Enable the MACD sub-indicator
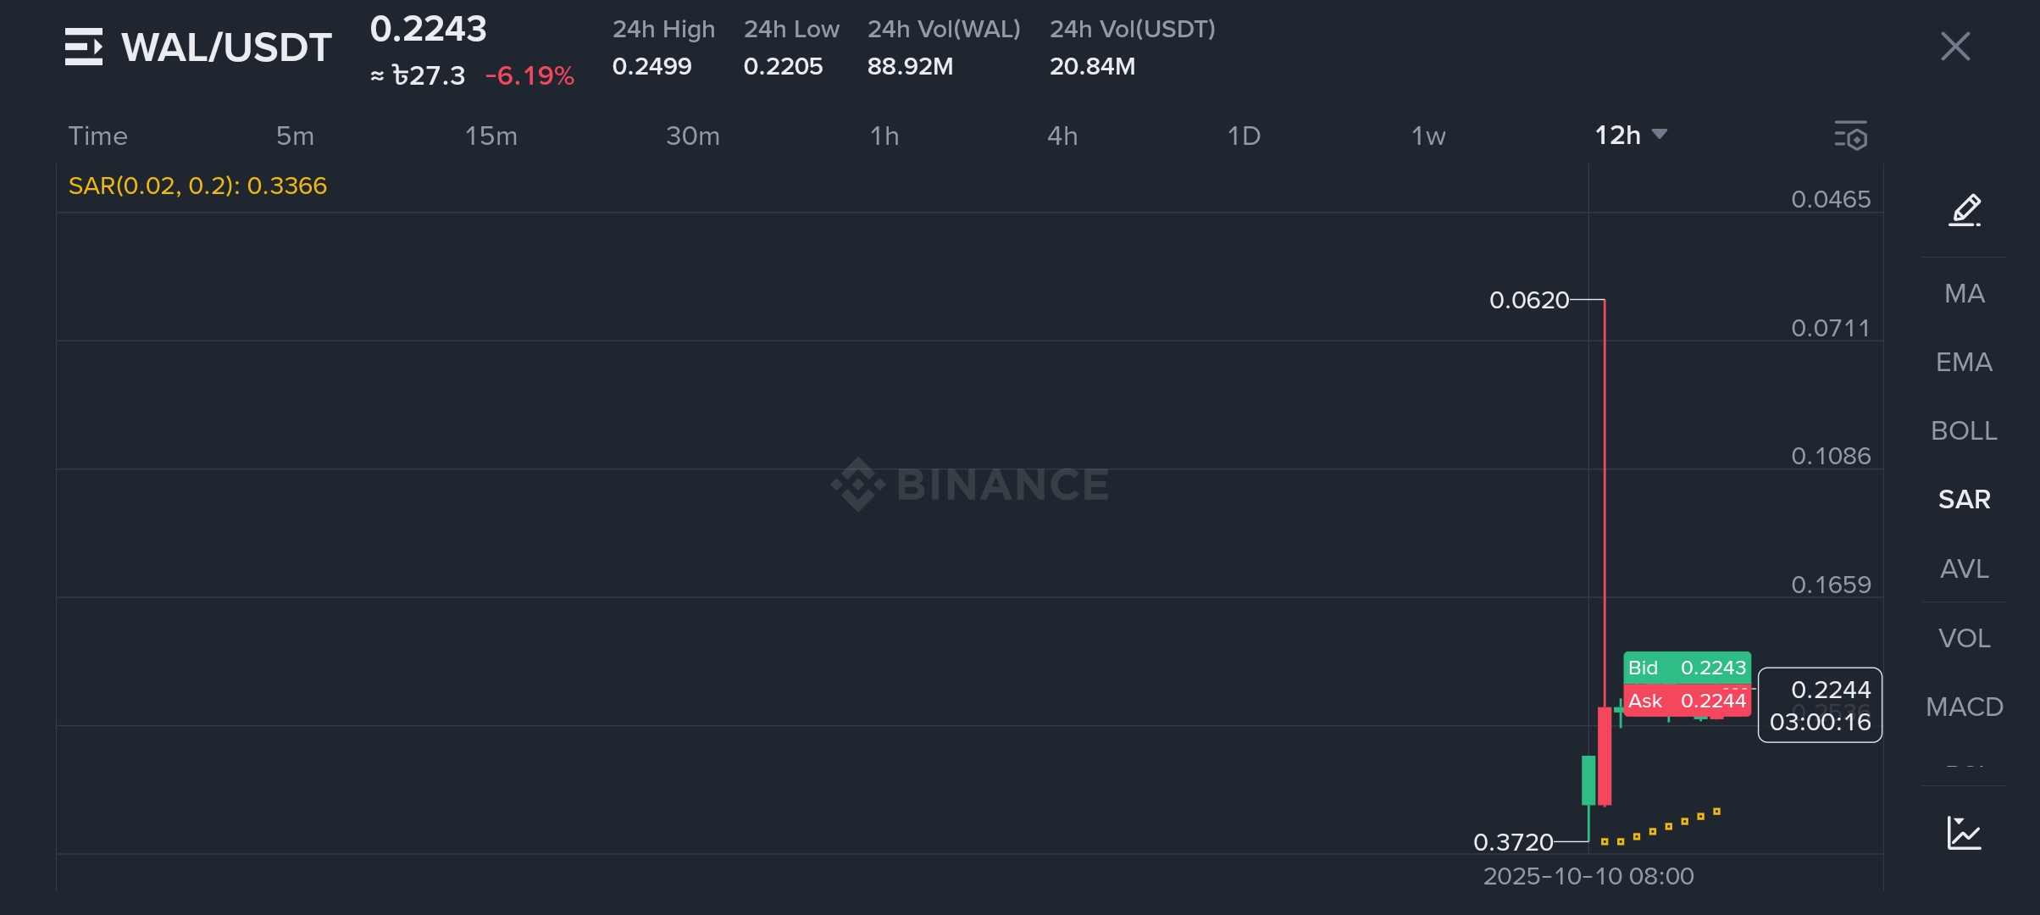2040x915 pixels. tap(1964, 707)
